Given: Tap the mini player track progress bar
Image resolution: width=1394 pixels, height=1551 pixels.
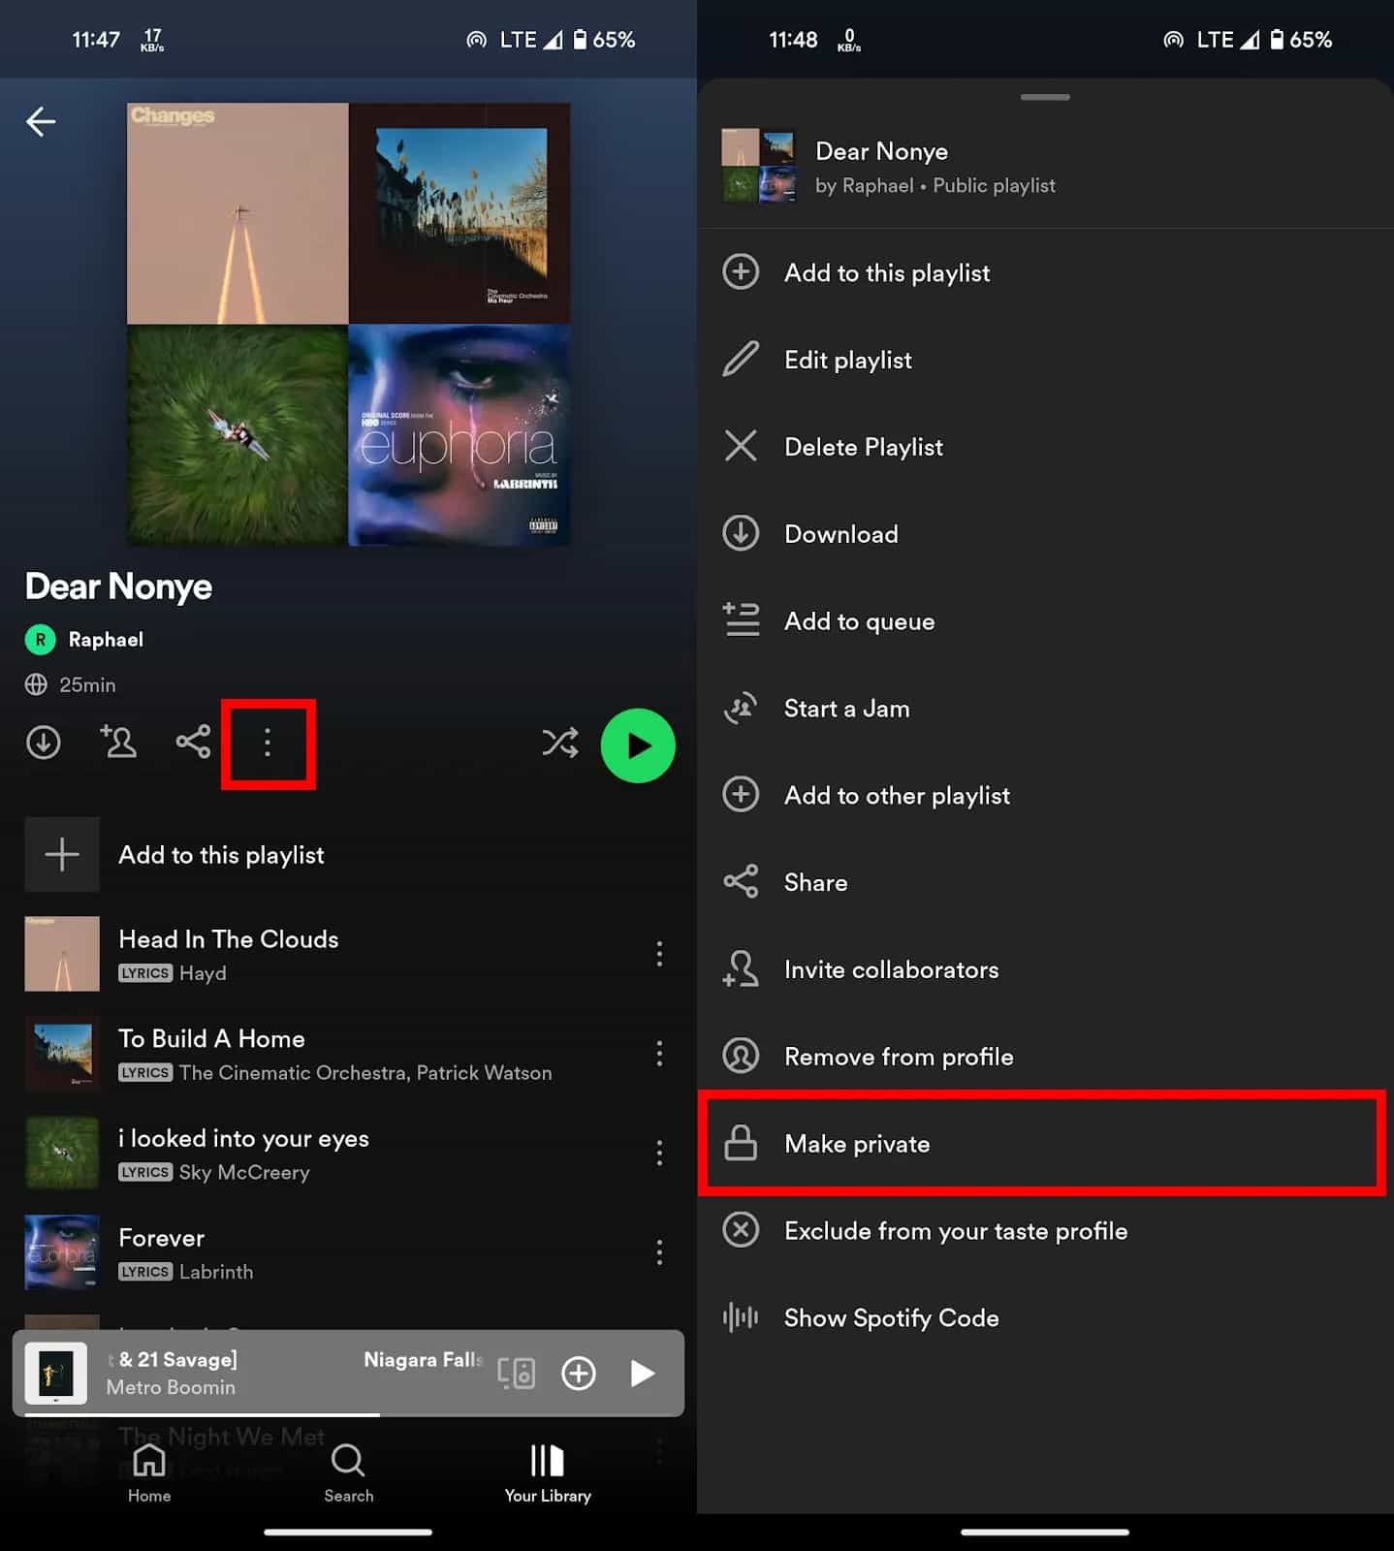Looking at the screenshot, I should point(348,1414).
